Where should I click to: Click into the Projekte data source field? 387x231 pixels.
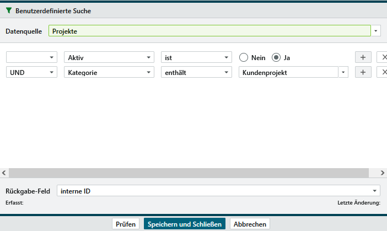coord(209,31)
